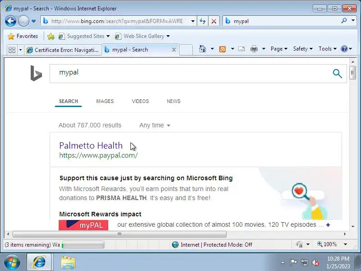Image resolution: width=361 pixels, height=271 pixels.
Task: Open the Safety menu
Action: (303, 49)
